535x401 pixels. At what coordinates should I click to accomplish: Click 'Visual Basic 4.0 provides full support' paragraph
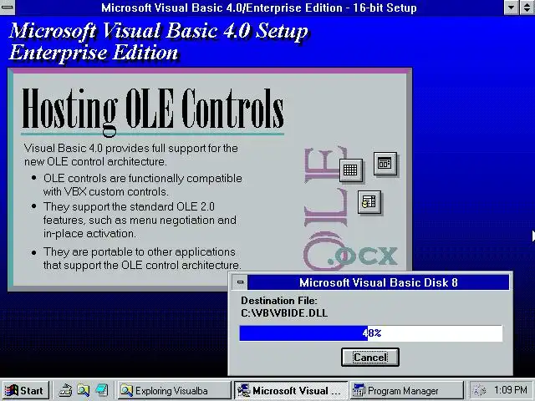pyautogui.click(x=131, y=155)
